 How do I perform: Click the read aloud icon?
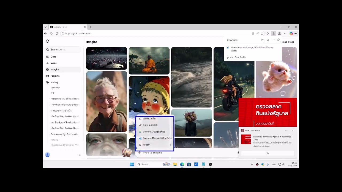258,33
